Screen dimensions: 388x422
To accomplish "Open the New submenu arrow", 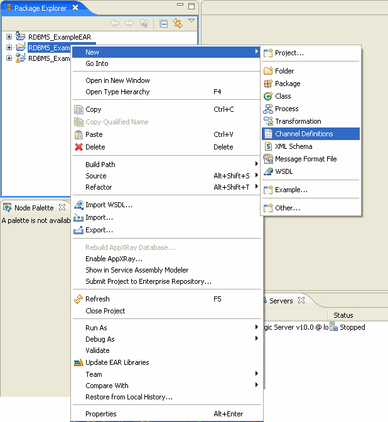I will point(256,51).
